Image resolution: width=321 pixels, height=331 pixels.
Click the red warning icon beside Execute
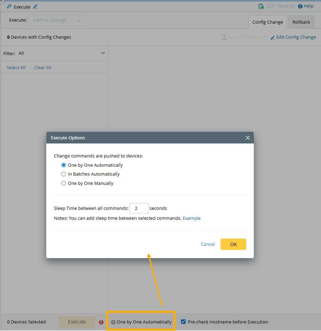click(101, 322)
